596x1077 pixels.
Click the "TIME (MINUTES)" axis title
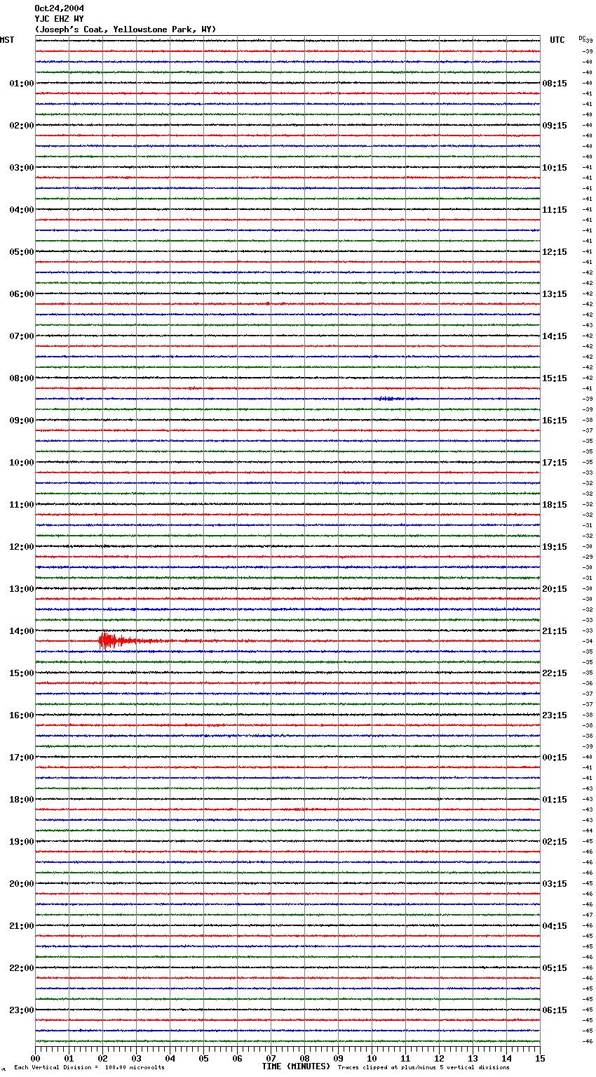[x=296, y=1066]
